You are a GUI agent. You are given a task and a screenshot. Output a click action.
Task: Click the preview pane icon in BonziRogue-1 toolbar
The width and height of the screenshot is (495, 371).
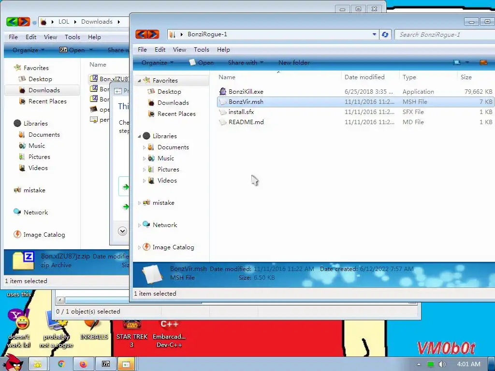point(483,62)
